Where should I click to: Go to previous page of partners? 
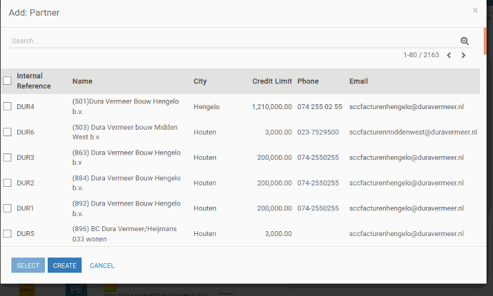point(449,55)
